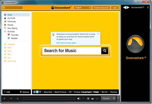152x104 pixels.
Task: Click the left arrow in side panel
Action: pyautogui.click(x=125, y=7)
